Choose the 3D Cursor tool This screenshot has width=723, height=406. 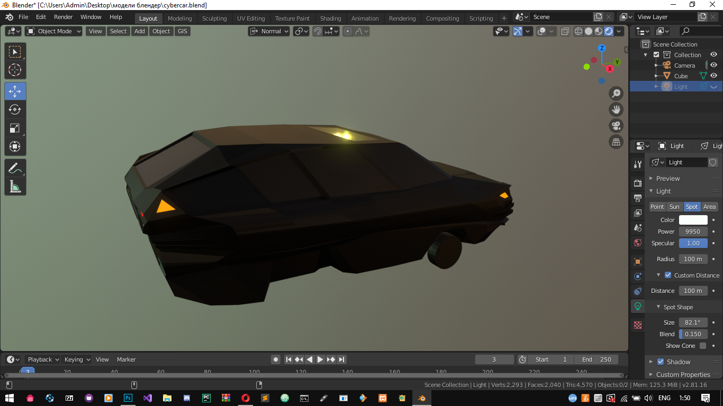[x=15, y=70]
